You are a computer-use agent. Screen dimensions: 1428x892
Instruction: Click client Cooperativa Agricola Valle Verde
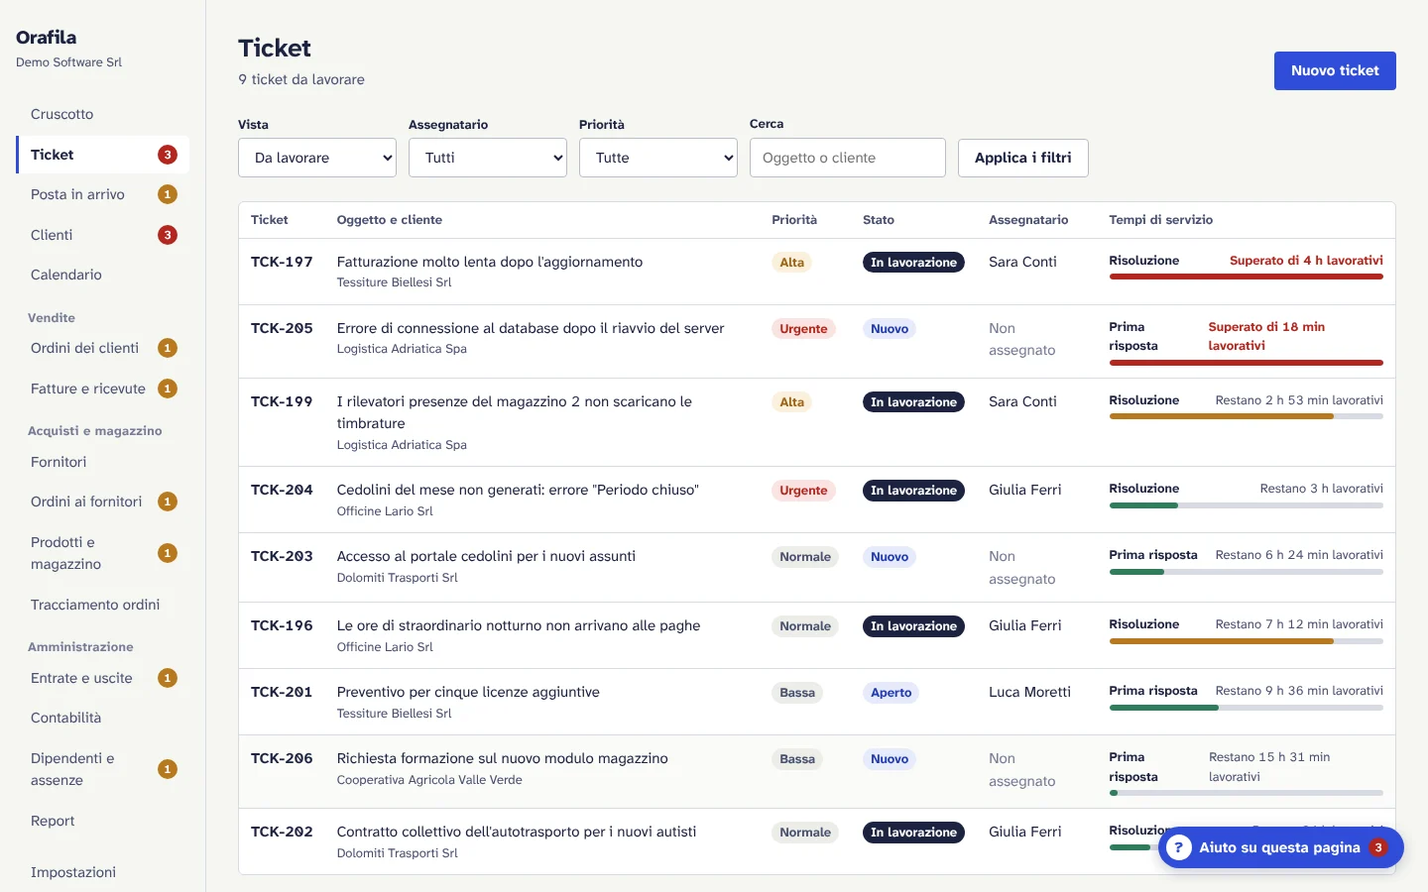tap(429, 780)
